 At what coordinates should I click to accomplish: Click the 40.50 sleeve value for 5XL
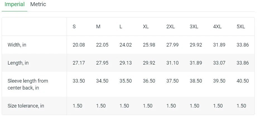tap(243, 81)
